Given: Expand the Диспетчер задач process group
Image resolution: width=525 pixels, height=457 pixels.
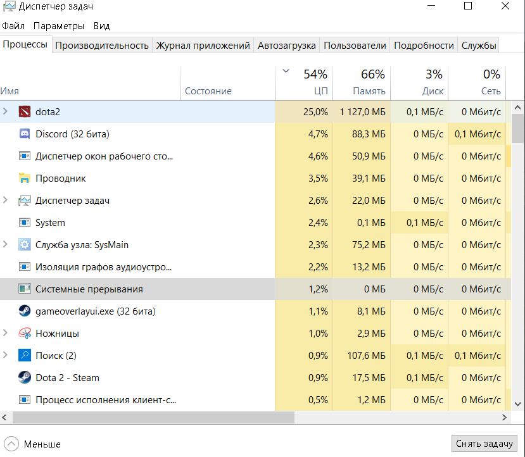Looking at the screenshot, I should click(6, 201).
